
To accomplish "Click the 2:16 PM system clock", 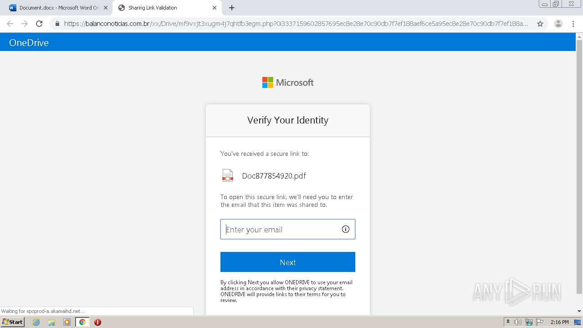I will (559, 322).
